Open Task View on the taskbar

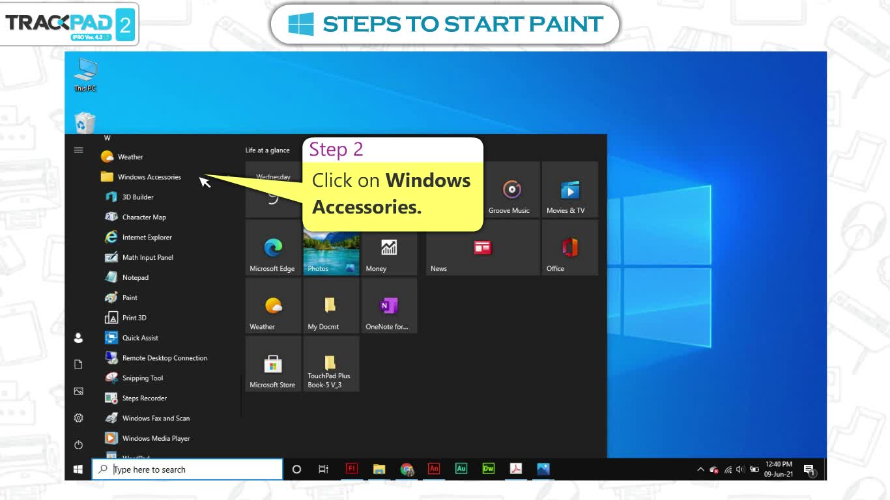pos(323,469)
